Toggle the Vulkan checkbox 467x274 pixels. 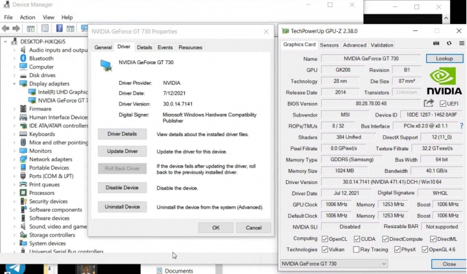pos(325,249)
